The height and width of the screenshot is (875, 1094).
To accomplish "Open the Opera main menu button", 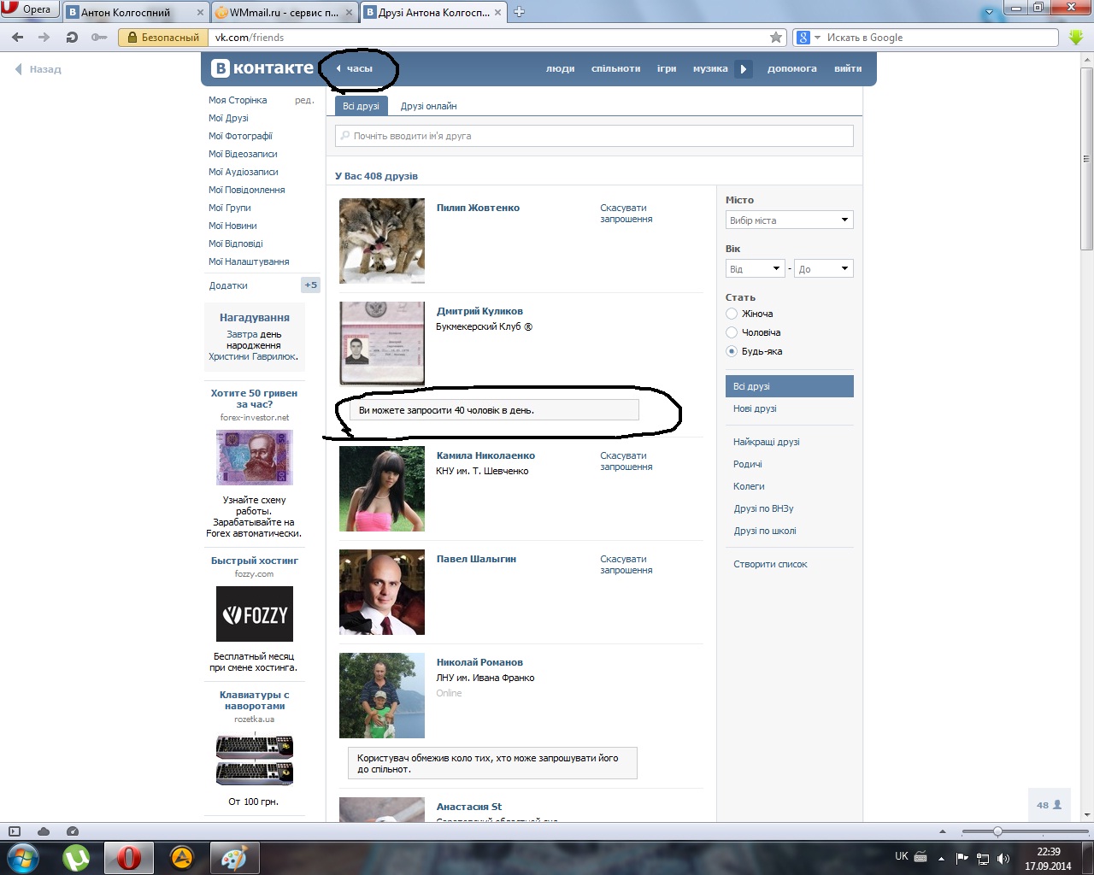I will 28,9.
